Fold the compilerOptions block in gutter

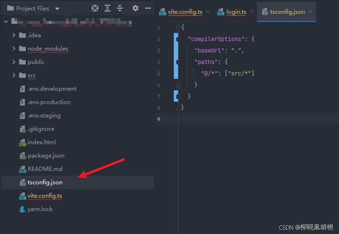178,39
